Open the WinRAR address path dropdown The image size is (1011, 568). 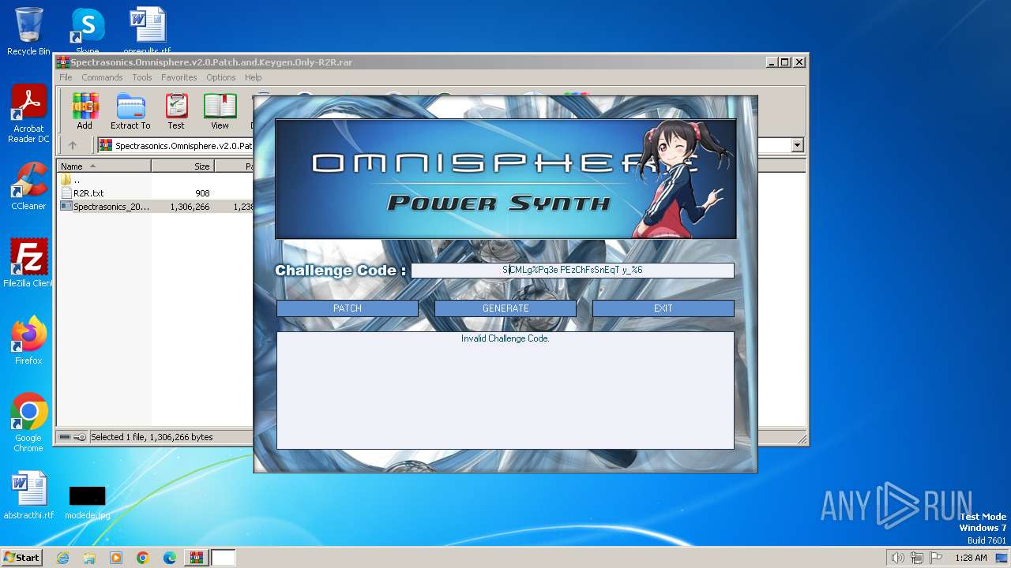pyautogui.click(x=797, y=145)
